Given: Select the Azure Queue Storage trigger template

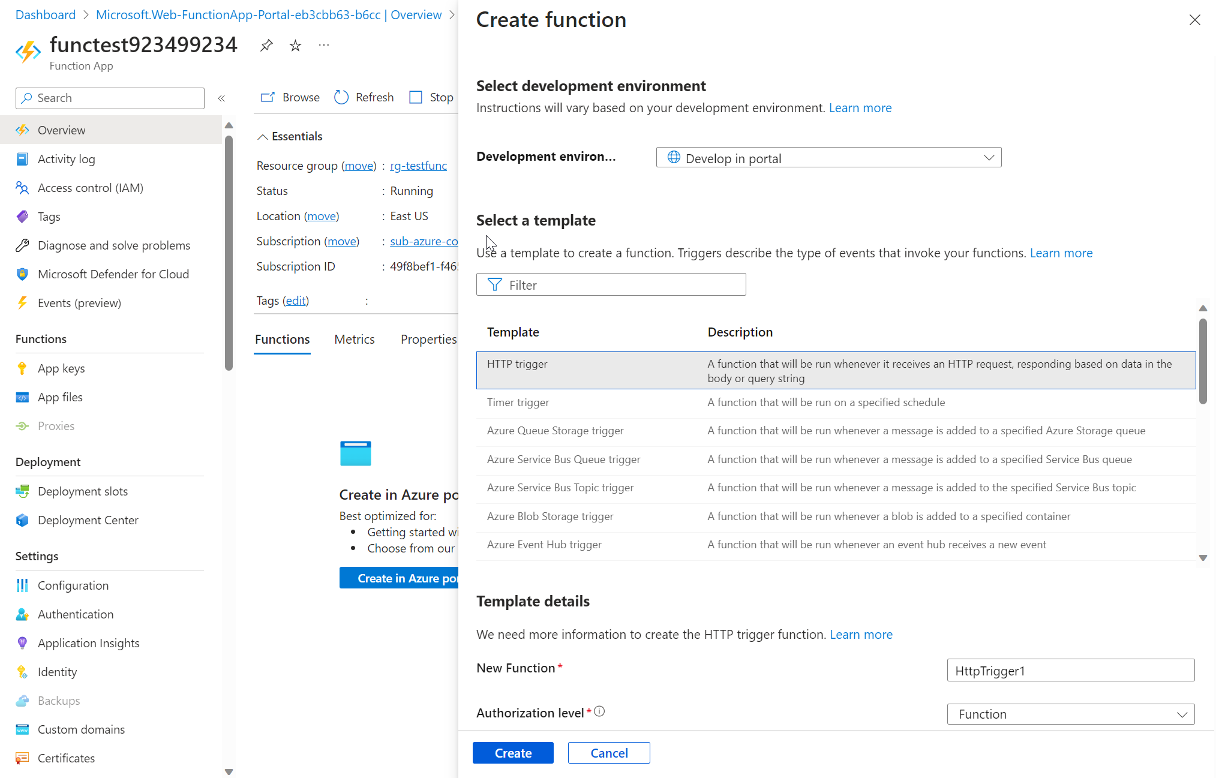Looking at the screenshot, I should click(x=836, y=431).
